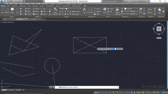Open the Format menu
168x94 pixels.
27,4
